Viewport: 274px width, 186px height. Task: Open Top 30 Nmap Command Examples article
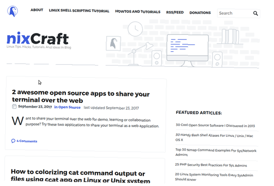tap(216, 152)
